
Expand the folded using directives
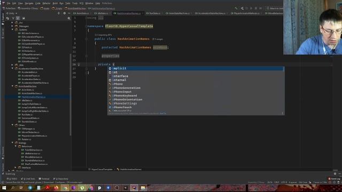[x=100, y=18]
